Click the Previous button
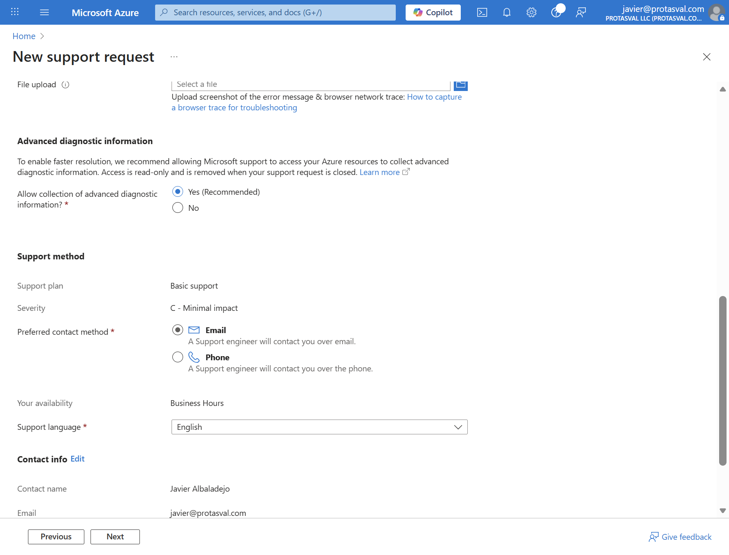729x555 pixels. point(56,537)
